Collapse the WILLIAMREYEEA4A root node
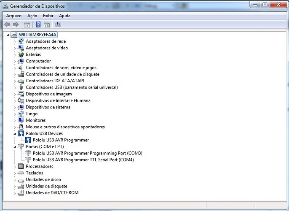The height and width of the screenshot is (211, 289). [x=8, y=35]
